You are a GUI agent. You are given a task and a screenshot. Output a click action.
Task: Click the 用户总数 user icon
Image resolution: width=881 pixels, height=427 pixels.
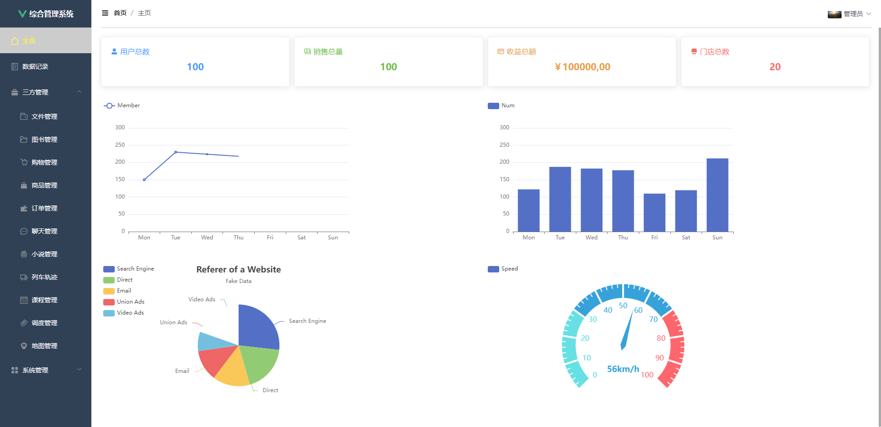[114, 52]
